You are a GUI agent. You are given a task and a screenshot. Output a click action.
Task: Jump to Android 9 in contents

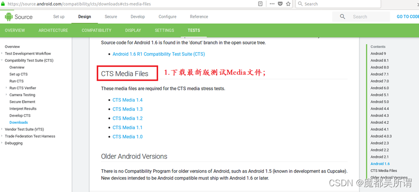tap(378, 53)
